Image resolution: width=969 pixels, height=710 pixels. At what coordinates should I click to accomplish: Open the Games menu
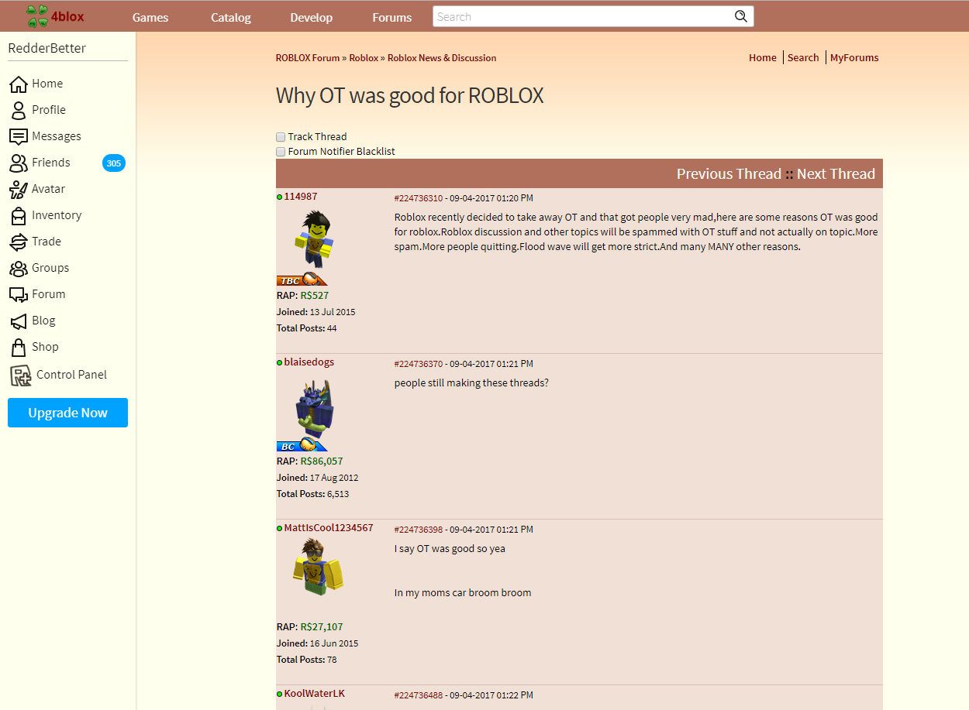pyautogui.click(x=150, y=17)
